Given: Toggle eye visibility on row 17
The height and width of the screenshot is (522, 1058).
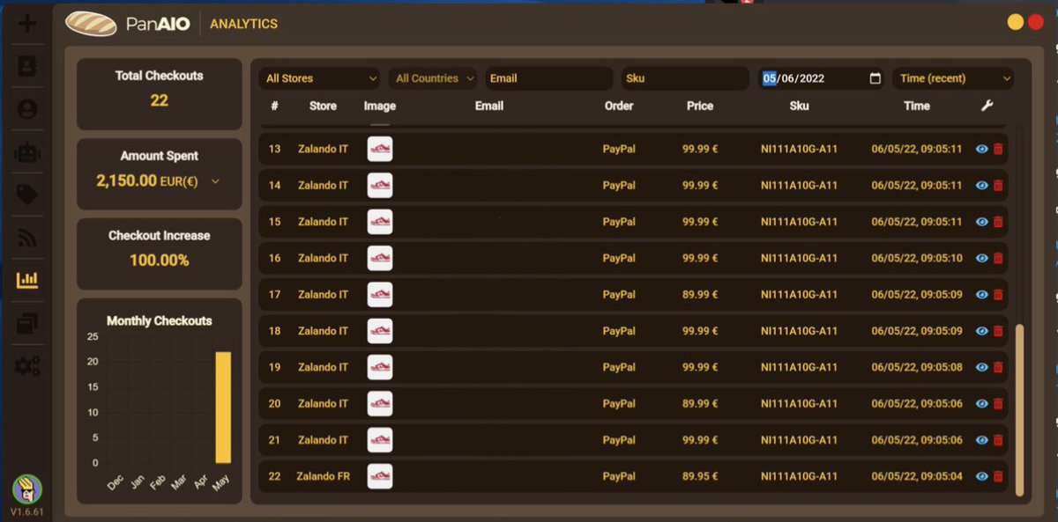Looking at the screenshot, I should point(982,295).
